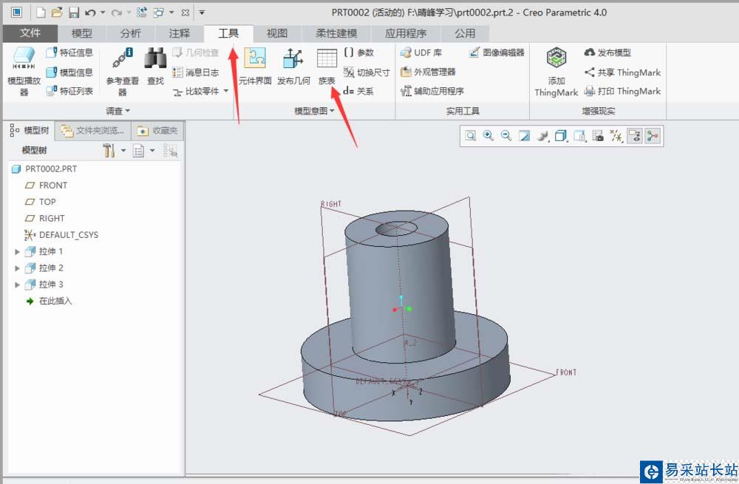The height and width of the screenshot is (484, 739).
Task: Open the Image Editor (图像编辑器)
Action: (x=497, y=52)
